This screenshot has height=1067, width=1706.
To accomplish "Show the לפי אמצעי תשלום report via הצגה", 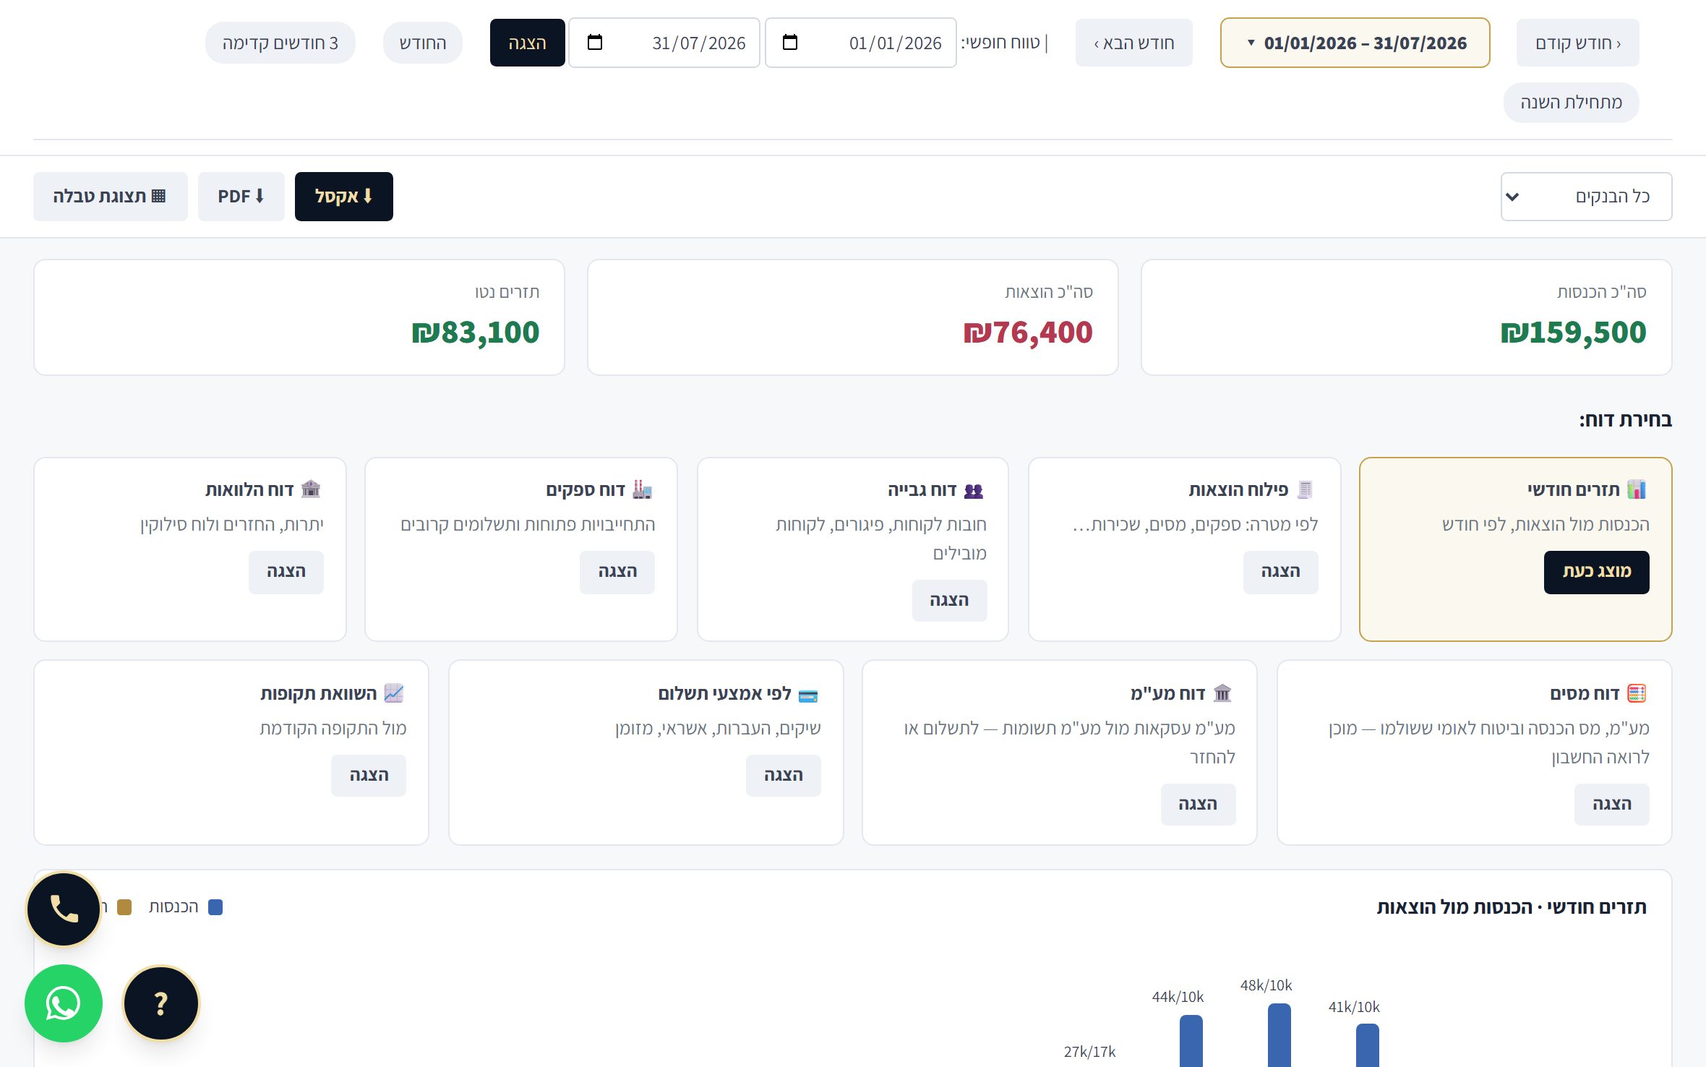I will click(x=784, y=776).
